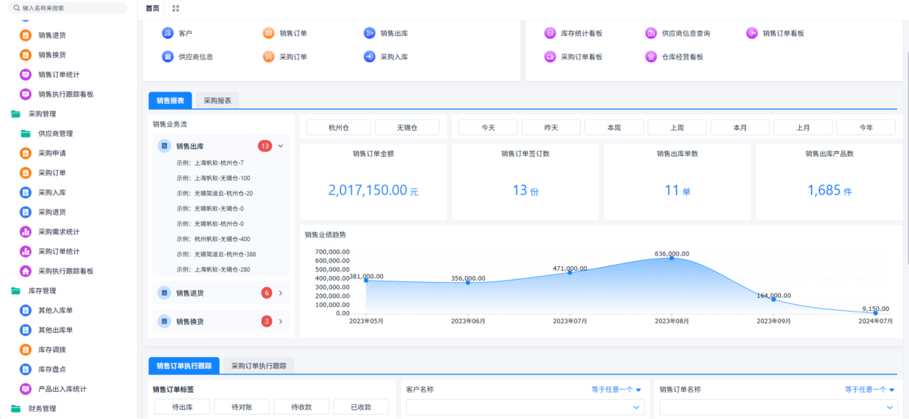The width and height of the screenshot is (909, 419).
Task: Expand the 销售退货 section
Action: click(280, 293)
